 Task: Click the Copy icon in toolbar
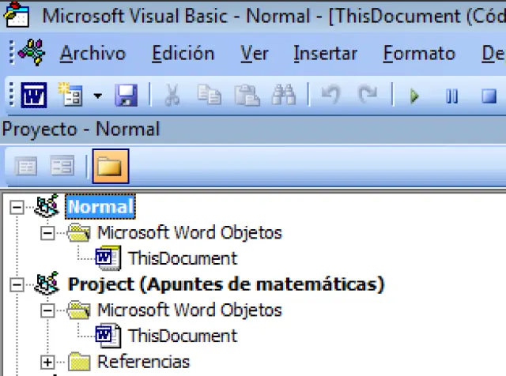click(x=210, y=96)
